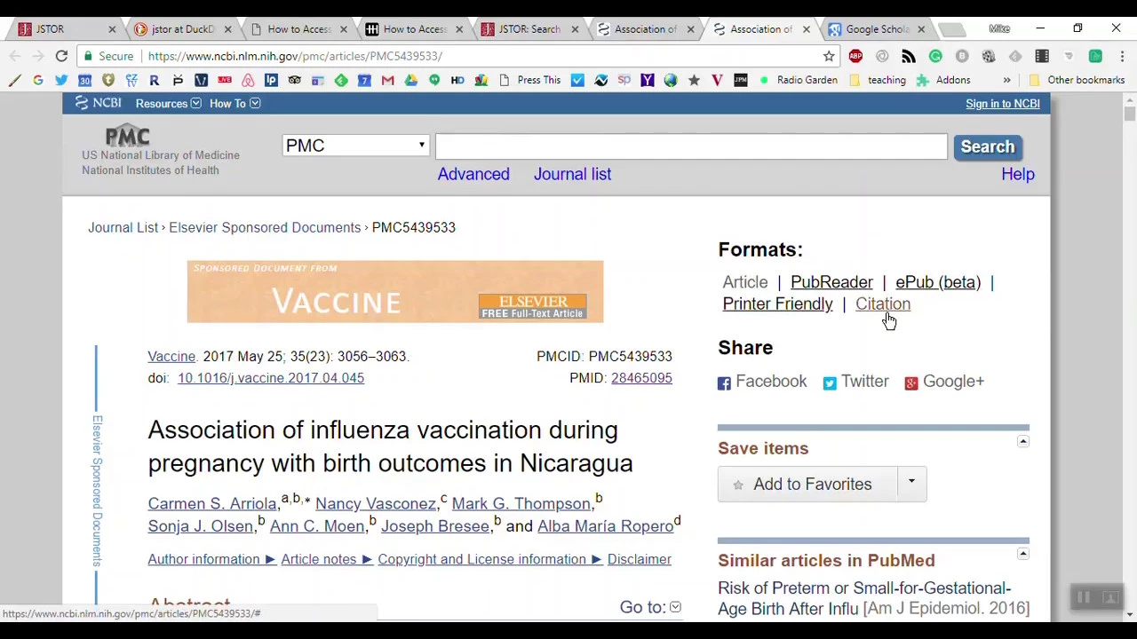The width and height of the screenshot is (1137, 639).
Task: Open the teaching bookmarks folder
Action: (x=878, y=80)
